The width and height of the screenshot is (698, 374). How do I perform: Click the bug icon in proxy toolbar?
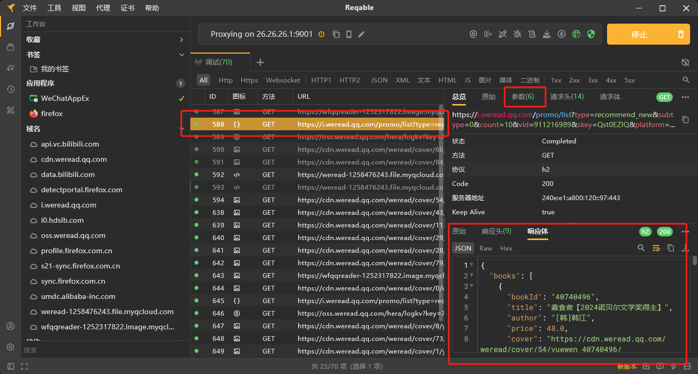[517, 34]
